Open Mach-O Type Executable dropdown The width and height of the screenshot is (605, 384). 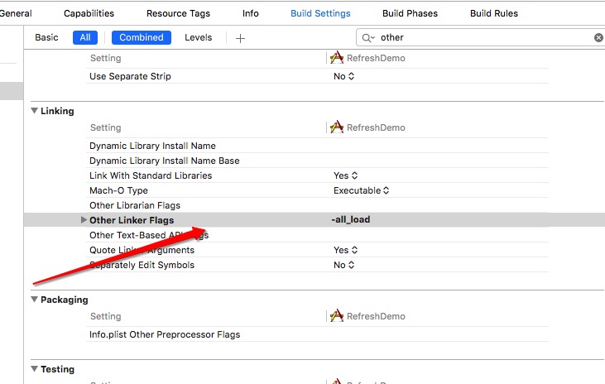(x=361, y=190)
